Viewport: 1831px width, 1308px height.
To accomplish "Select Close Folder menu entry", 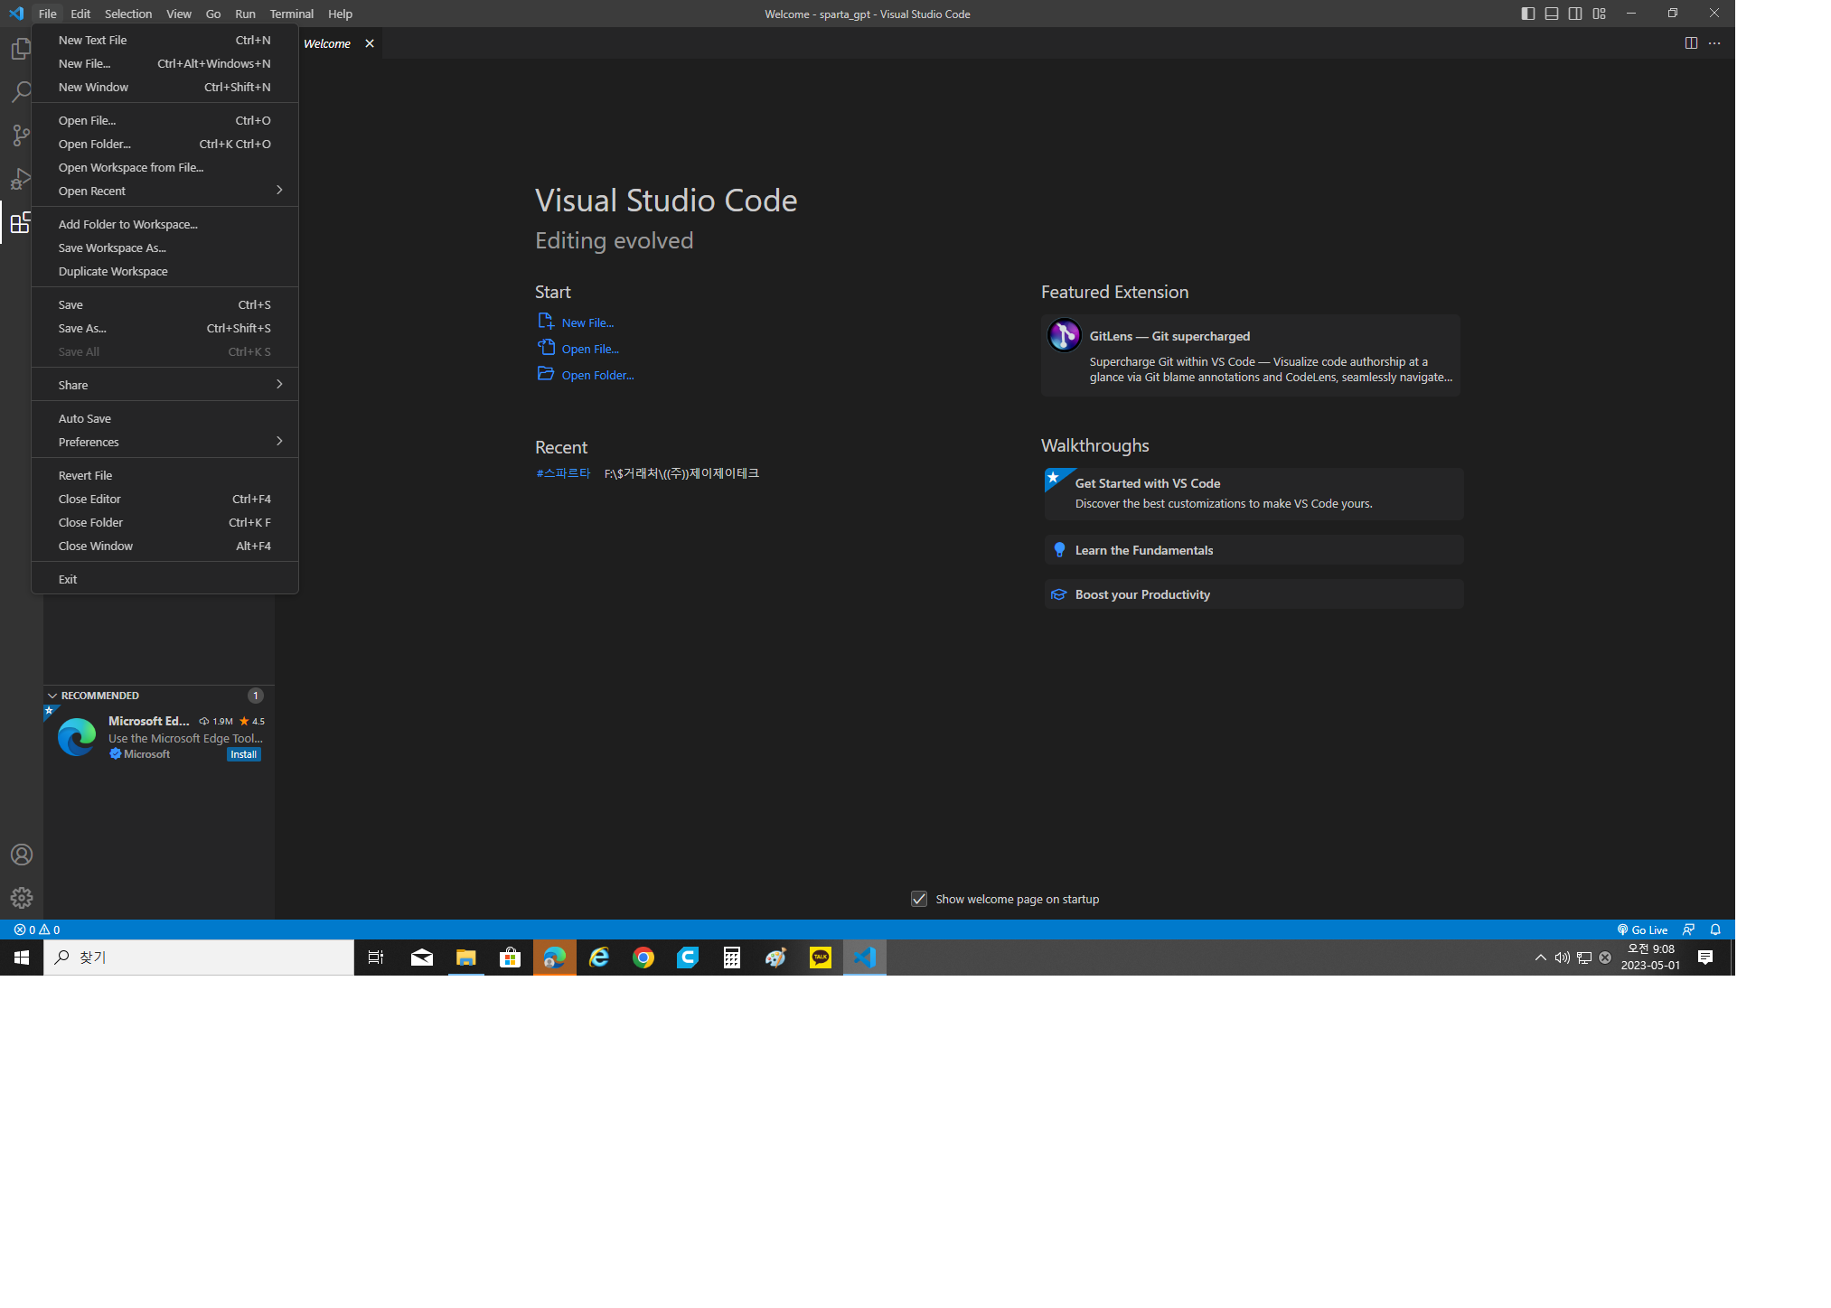I will pyautogui.click(x=165, y=522).
